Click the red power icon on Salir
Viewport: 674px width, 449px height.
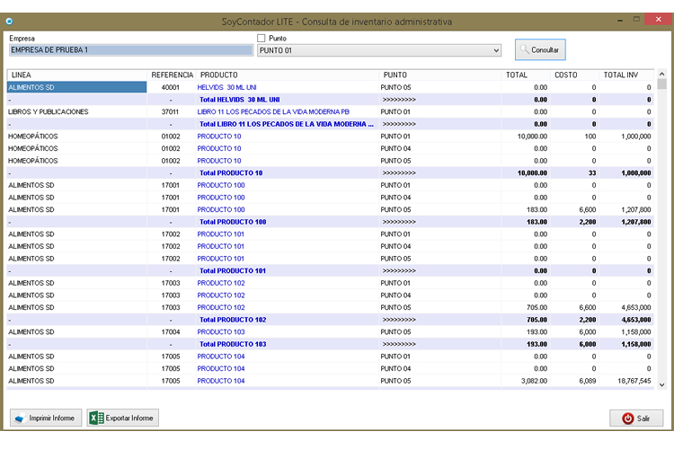click(x=627, y=418)
